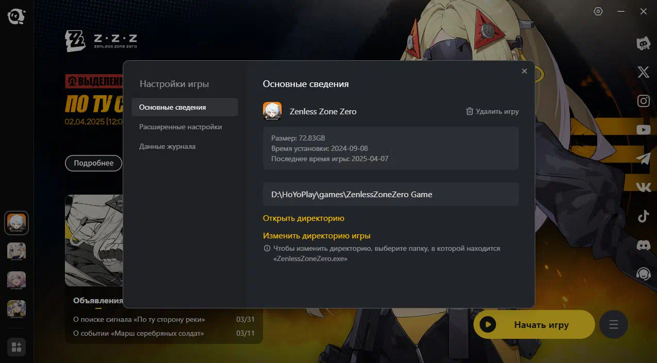Click the text Время установки: 2024-09-08
This screenshot has width=657, height=363.
coord(320,148)
